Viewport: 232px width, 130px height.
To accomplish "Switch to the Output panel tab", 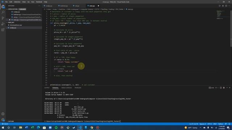I will coord(47,88).
